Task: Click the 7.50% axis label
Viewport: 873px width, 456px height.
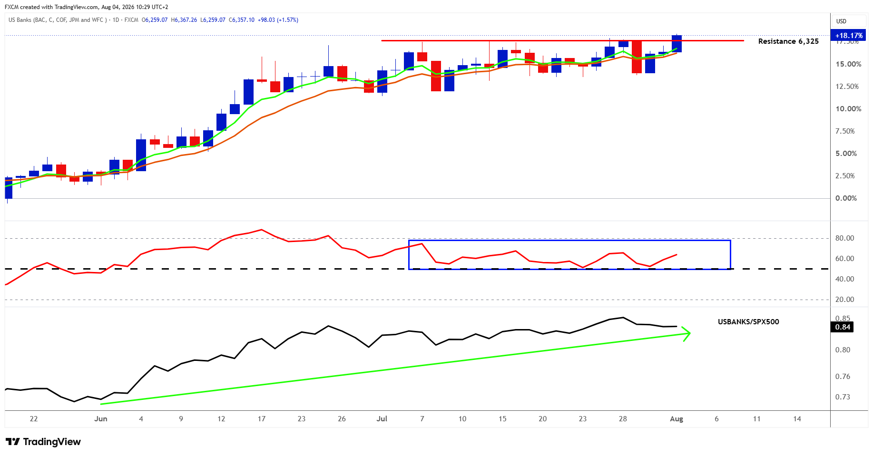Action: pos(846,131)
